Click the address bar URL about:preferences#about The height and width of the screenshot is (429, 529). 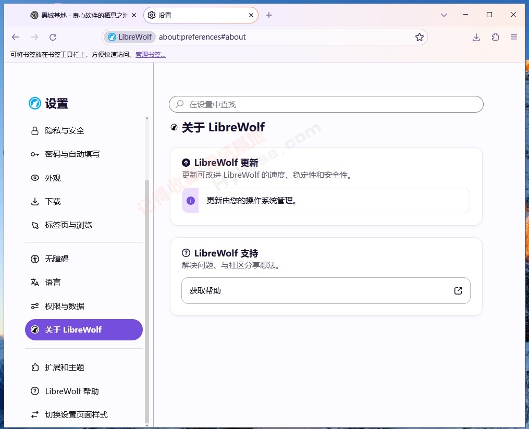[202, 37]
